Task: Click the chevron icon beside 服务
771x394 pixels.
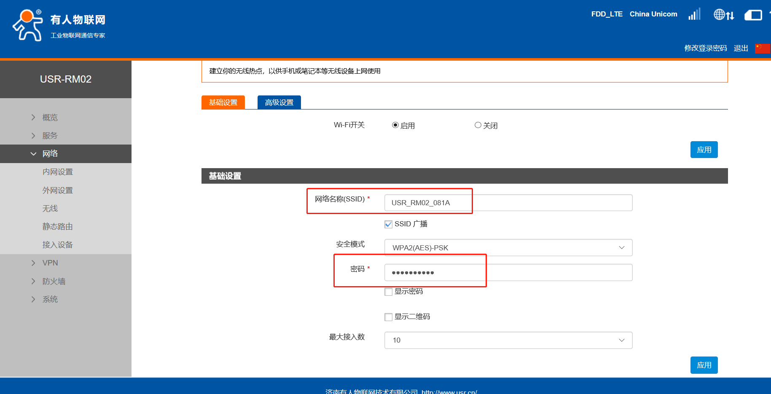Action: click(x=33, y=136)
